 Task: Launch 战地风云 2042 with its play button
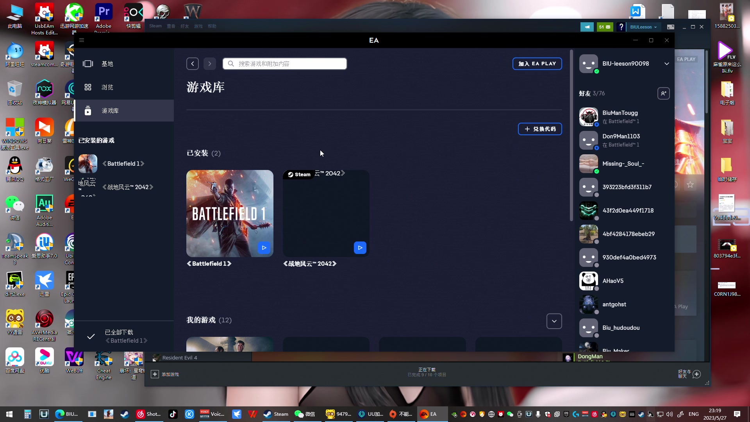point(360,248)
